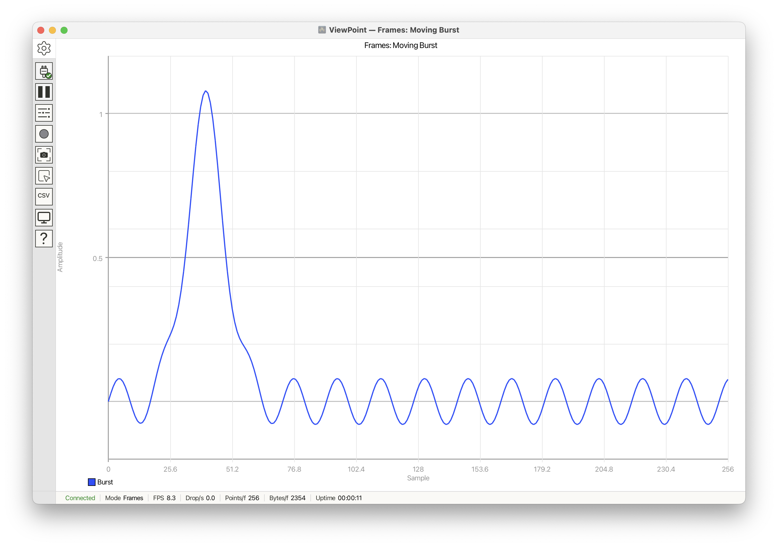Click the app icon in the title bar
The width and height of the screenshot is (778, 547).
(322, 30)
